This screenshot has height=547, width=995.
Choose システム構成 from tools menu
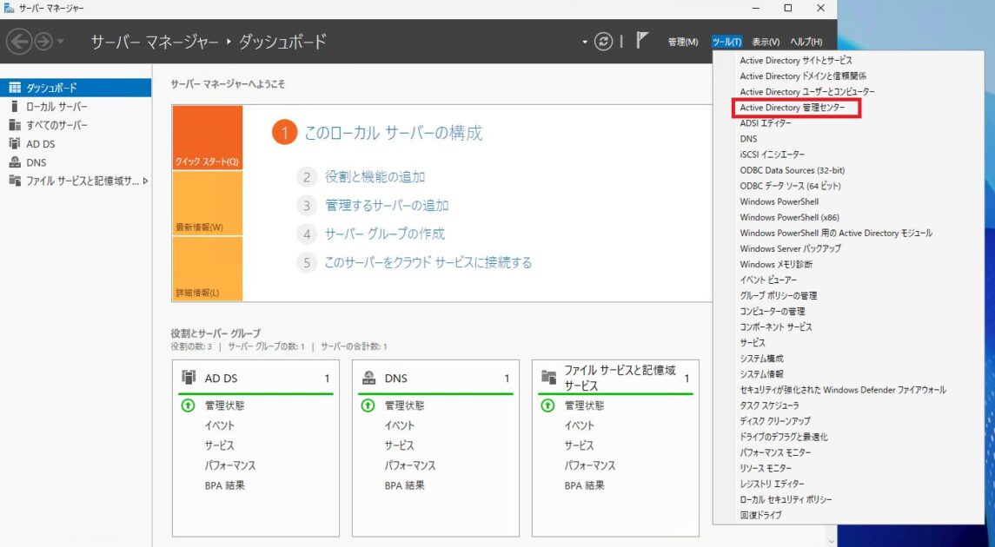pyautogui.click(x=761, y=359)
